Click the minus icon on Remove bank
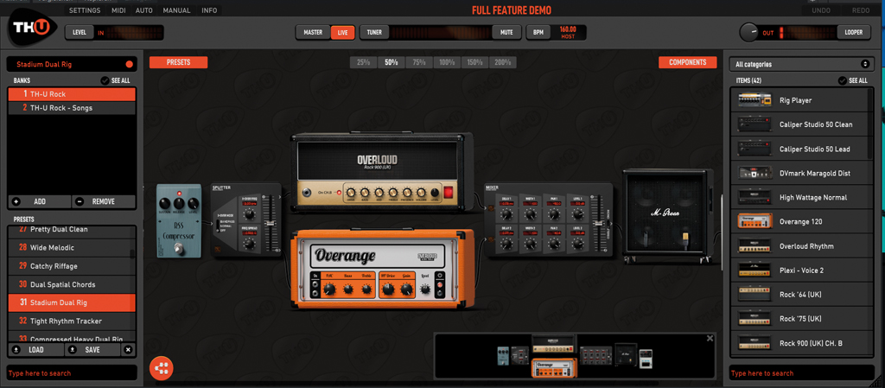885x388 pixels. (80, 201)
